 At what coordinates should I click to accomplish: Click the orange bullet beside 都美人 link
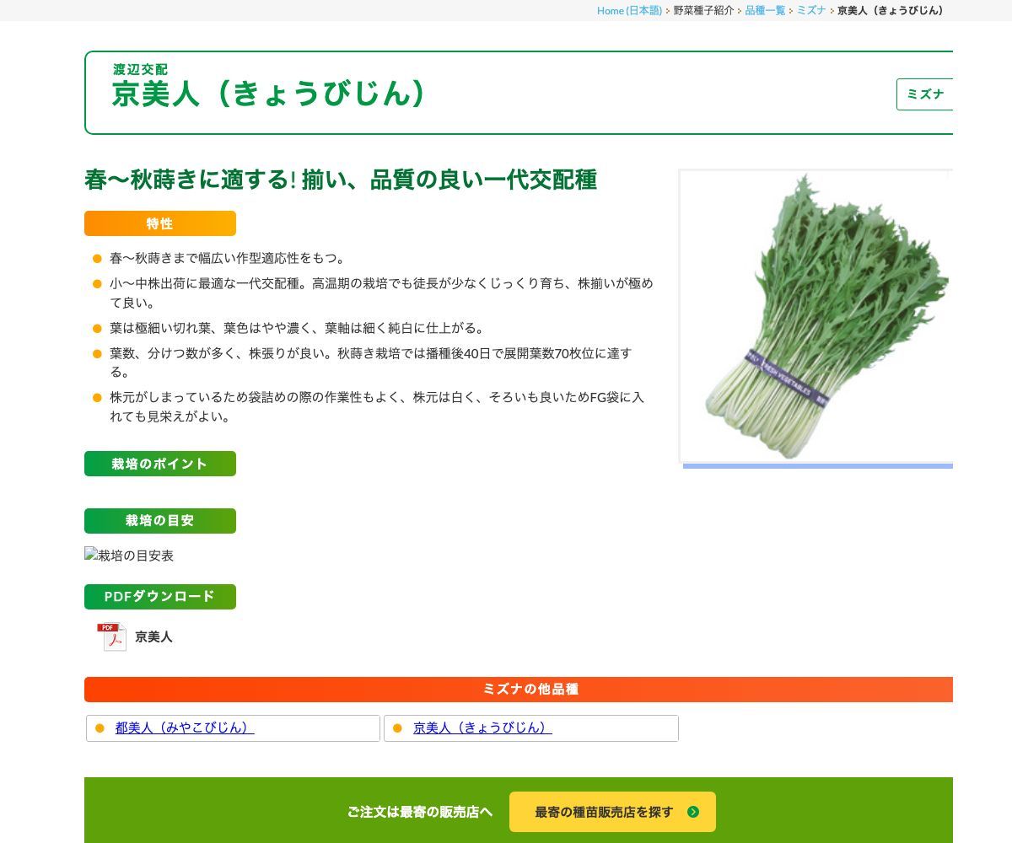coord(100,728)
